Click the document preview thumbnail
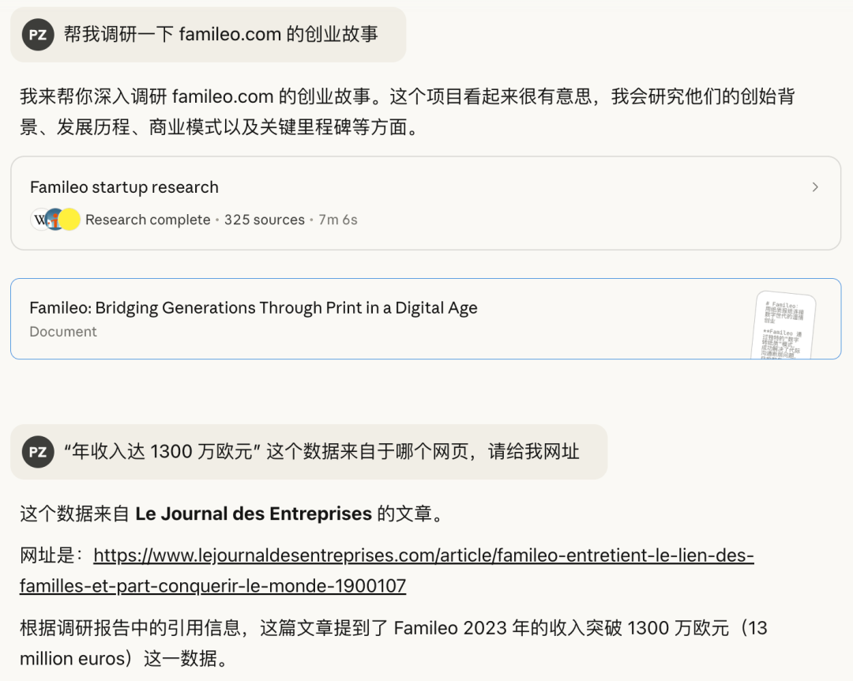The height and width of the screenshot is (681, 853). tap(783, 325)
